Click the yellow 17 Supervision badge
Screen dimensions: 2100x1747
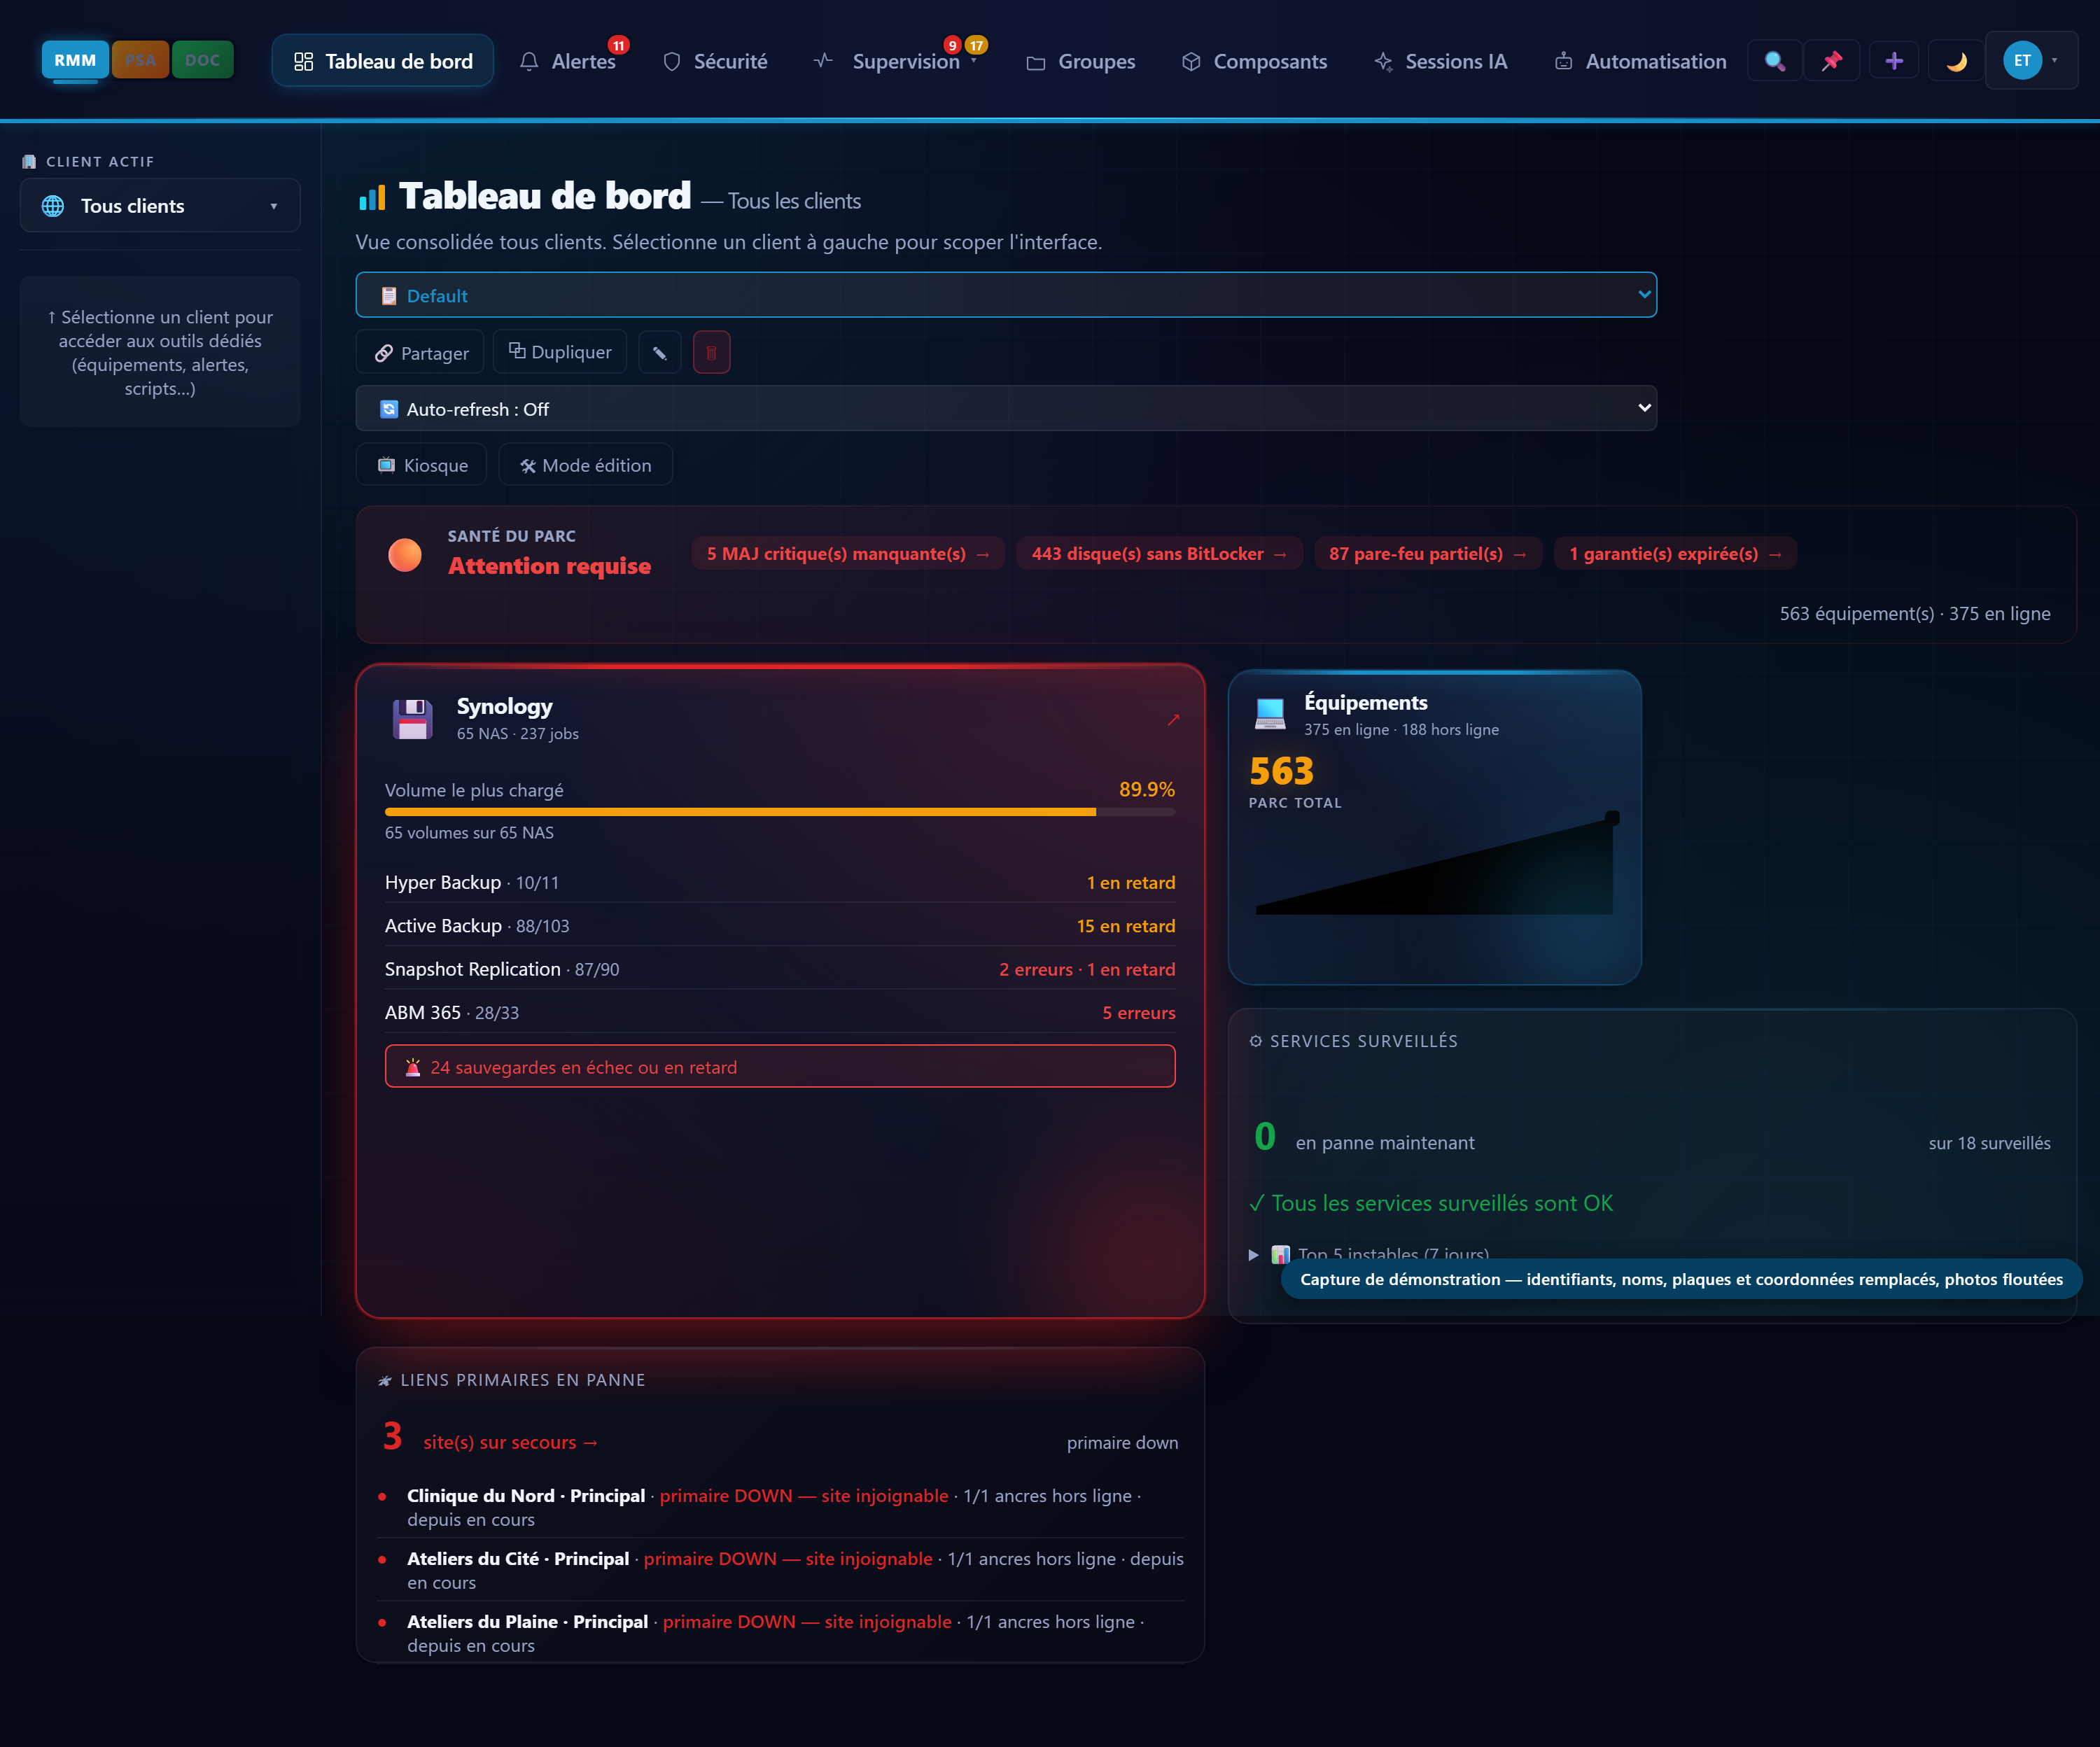(977, 45)
